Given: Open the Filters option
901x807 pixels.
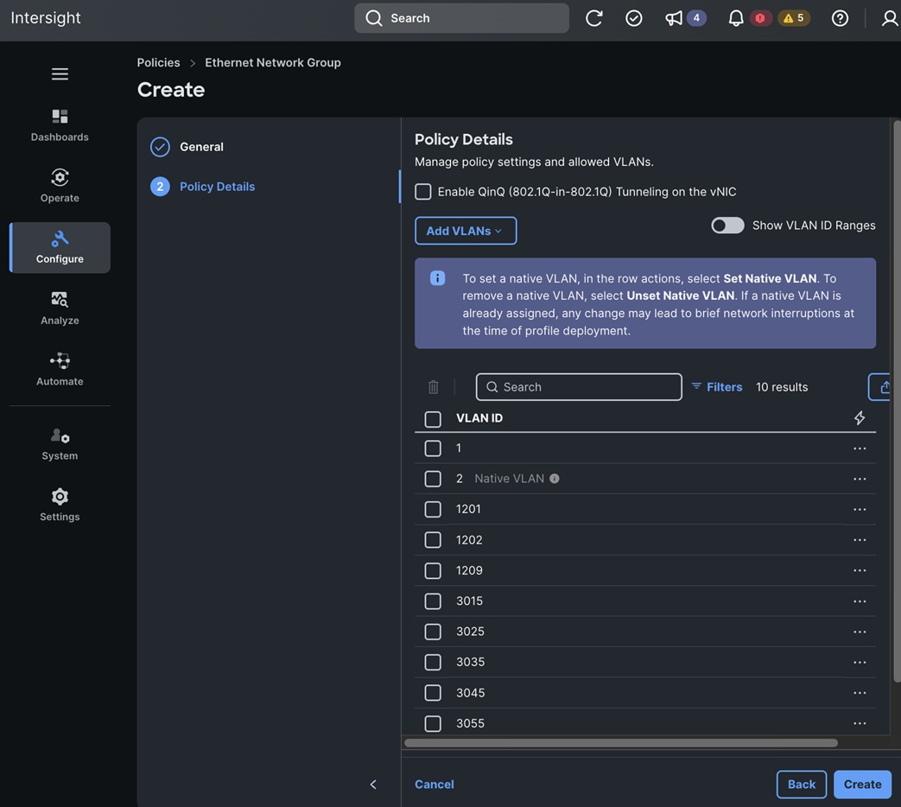Looking at the screenshot, I should coord(716,387).
